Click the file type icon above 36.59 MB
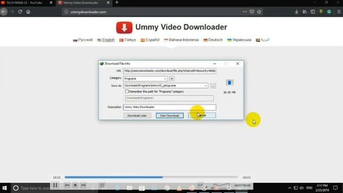 [230, 83]
